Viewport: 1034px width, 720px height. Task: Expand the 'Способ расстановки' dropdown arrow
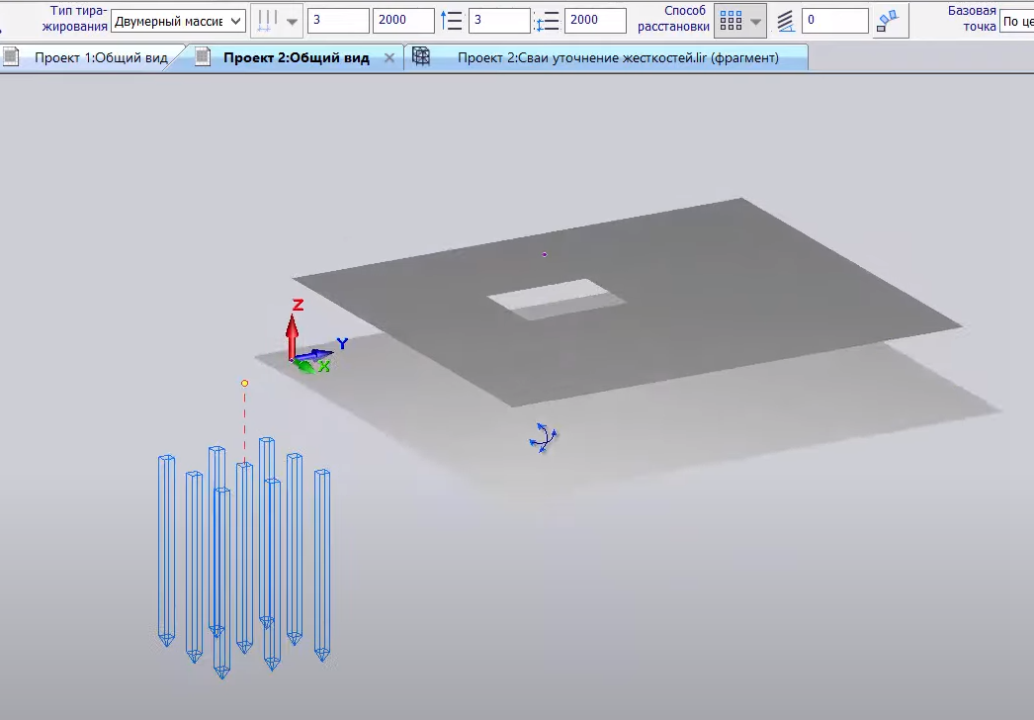[756, 22]
